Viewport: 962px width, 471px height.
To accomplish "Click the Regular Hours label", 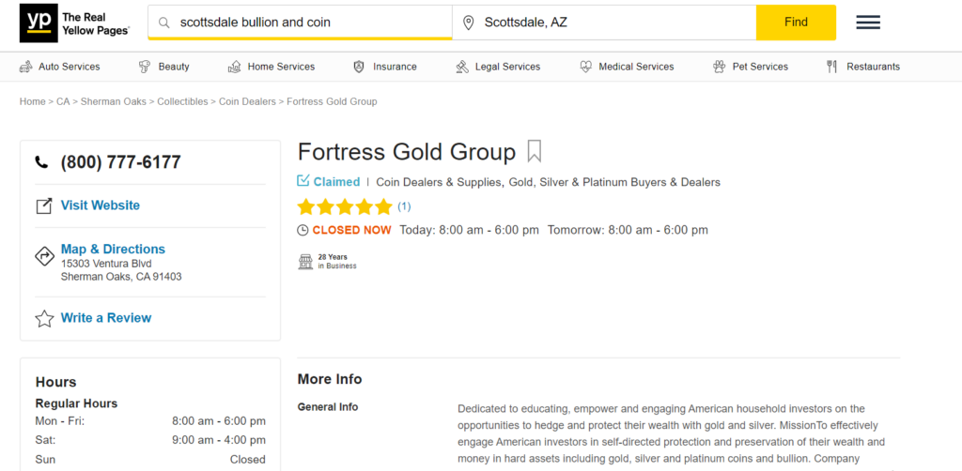I will [77, 403].
